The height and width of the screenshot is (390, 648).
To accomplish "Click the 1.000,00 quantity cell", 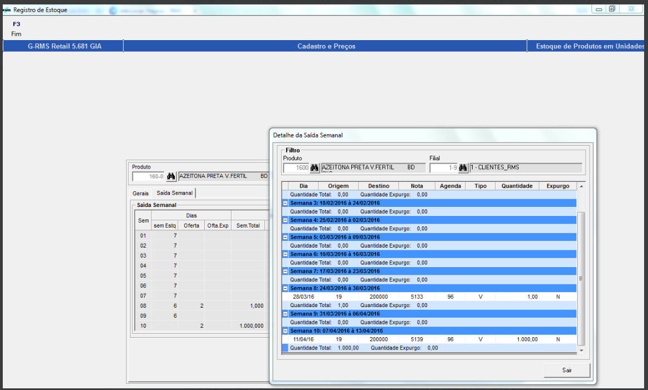I will pos(517,339).
